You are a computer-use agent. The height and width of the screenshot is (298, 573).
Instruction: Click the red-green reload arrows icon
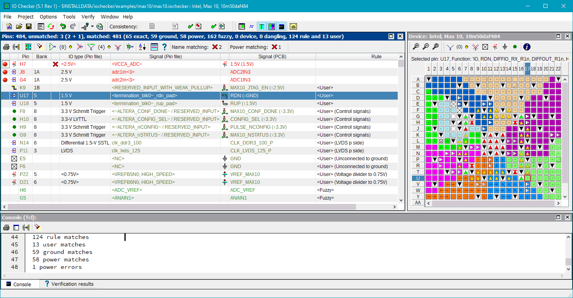(x=51, y=26)
